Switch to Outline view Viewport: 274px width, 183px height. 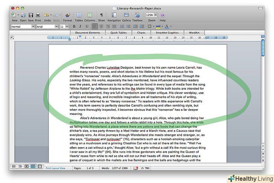20,166
